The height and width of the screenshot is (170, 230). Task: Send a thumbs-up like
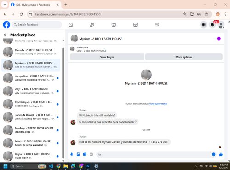click(221, 154)
